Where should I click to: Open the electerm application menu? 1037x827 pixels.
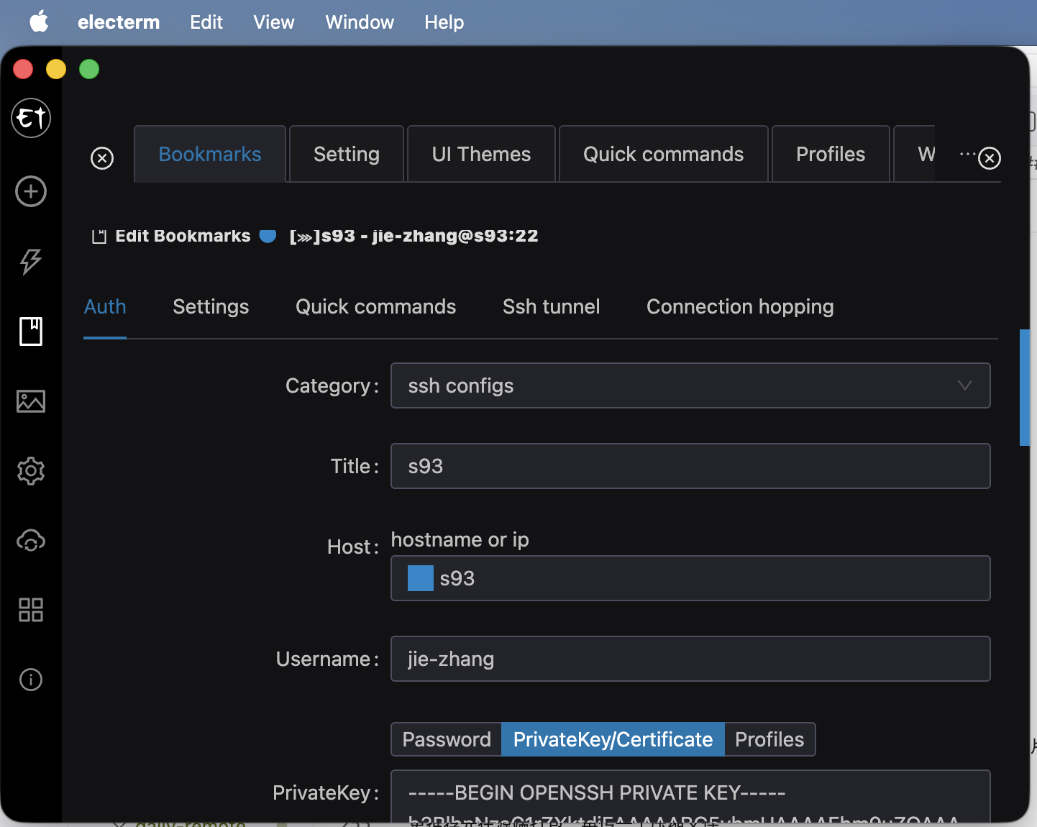click(x=119, y=22)
